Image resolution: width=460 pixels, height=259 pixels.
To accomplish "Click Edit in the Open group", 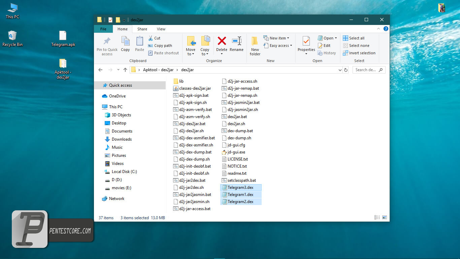I will 324,46.
